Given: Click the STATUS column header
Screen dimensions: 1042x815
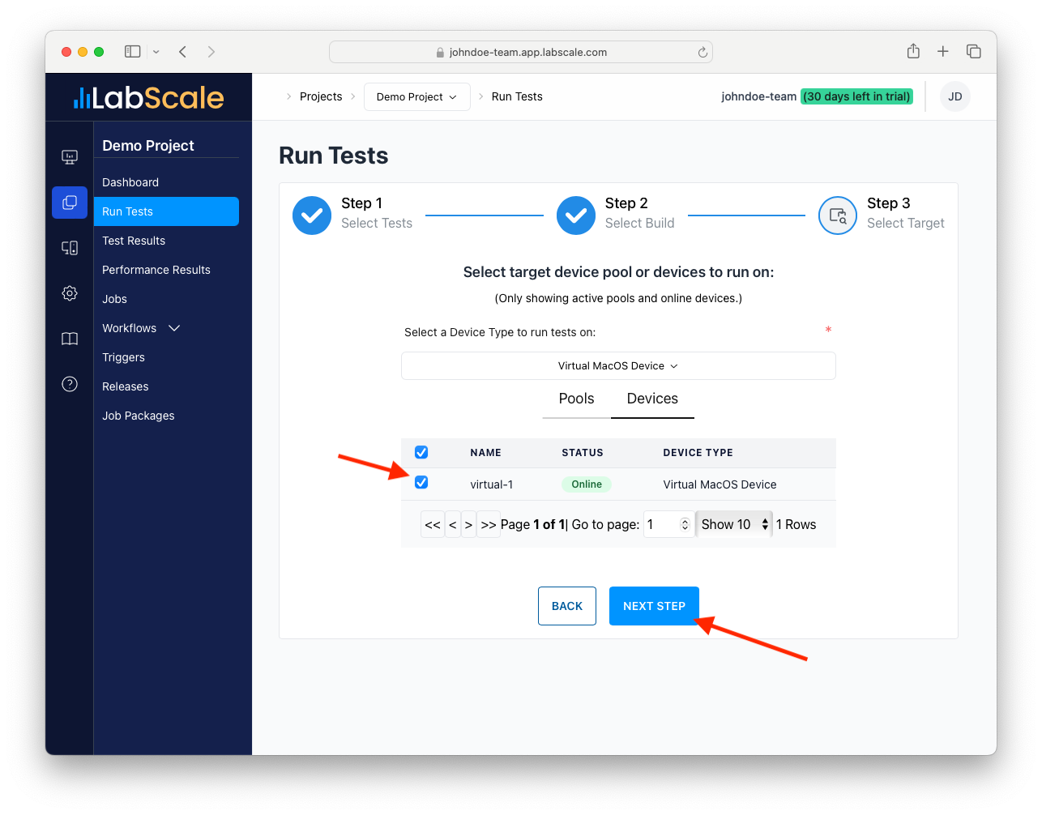Looking at the screenshot, I should click(583, 453).
